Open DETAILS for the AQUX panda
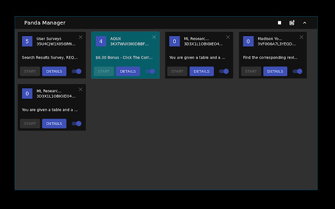Image resolution: width=335 pixels, height=209 pixels. pyautogui.click(x=128, y=71)
